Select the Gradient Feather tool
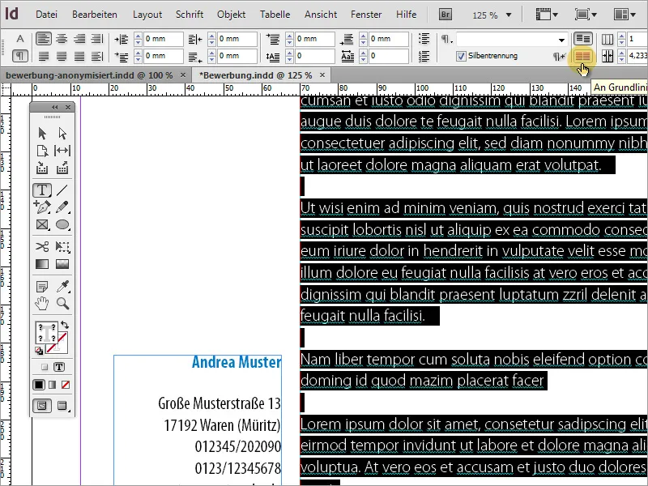 point(62,264)
